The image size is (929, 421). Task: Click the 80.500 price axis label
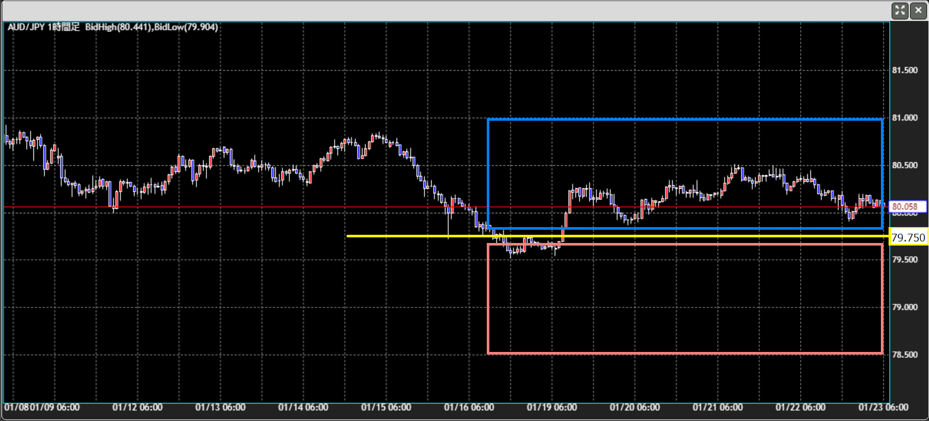pos(904,165)
